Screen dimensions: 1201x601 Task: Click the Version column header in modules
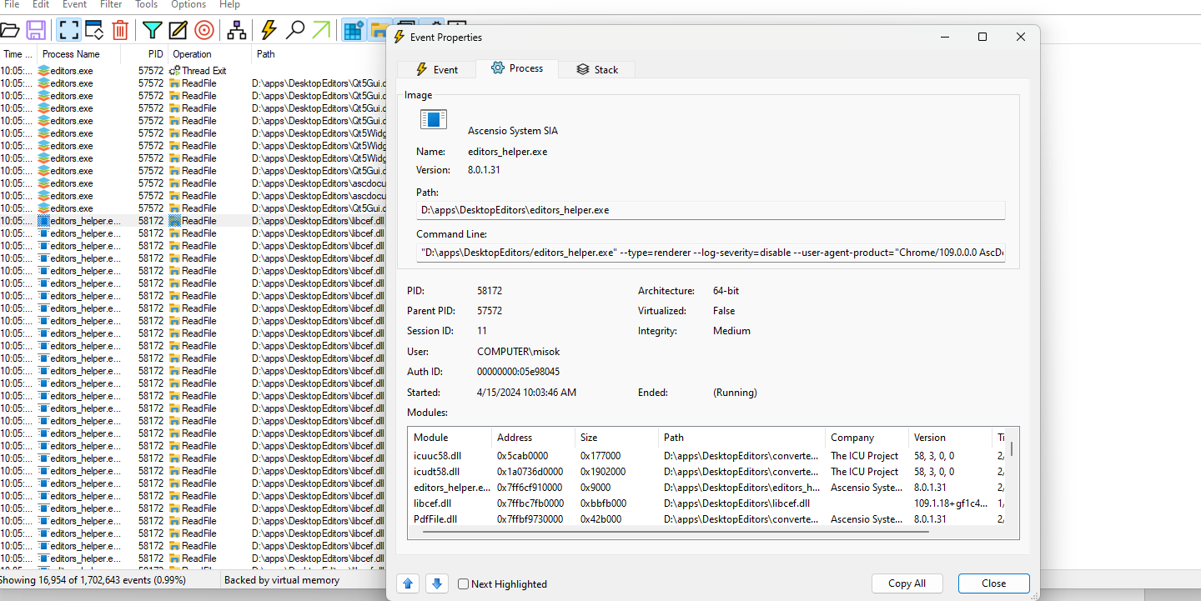pyautogui.click(x=950, y=438)
